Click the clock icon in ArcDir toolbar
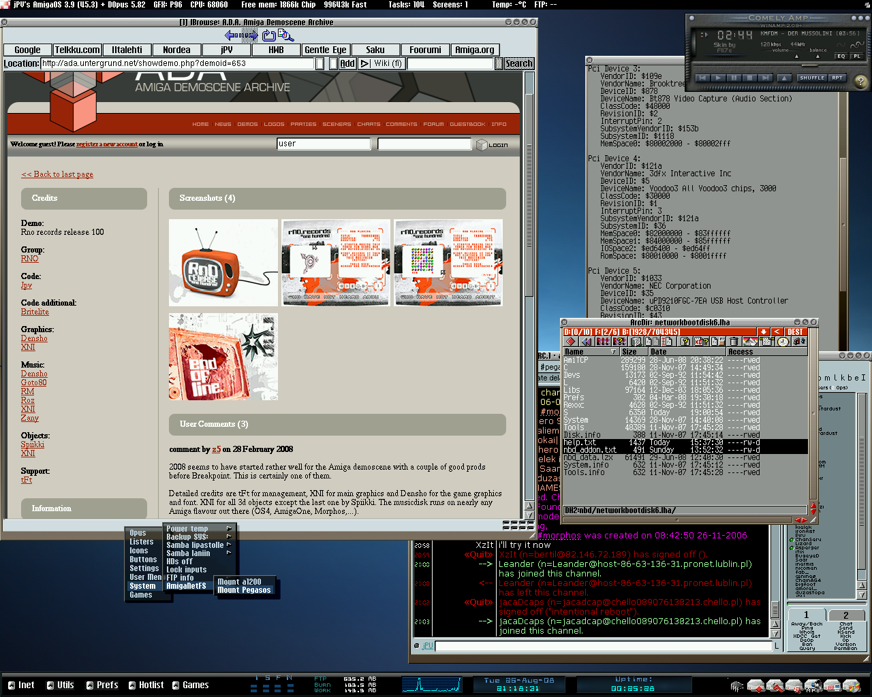The height and width of the screenshot is (697, 872). (783, 342)
